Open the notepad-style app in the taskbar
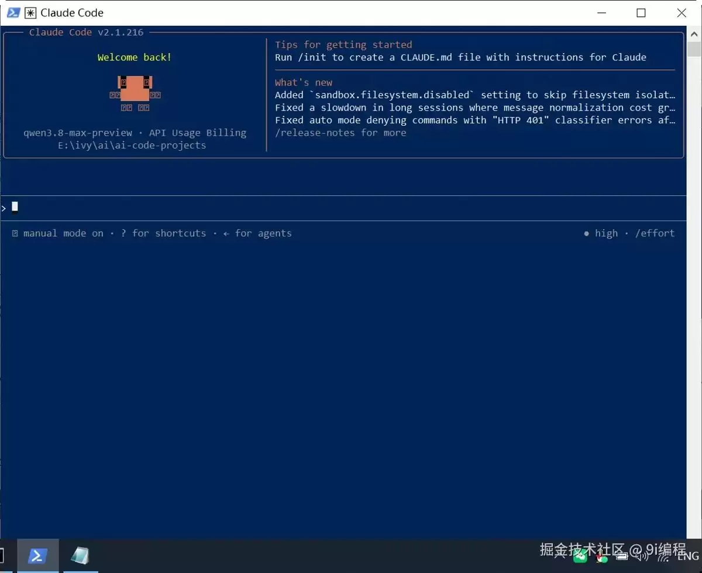702x573 pixels. tap(80, 556)
